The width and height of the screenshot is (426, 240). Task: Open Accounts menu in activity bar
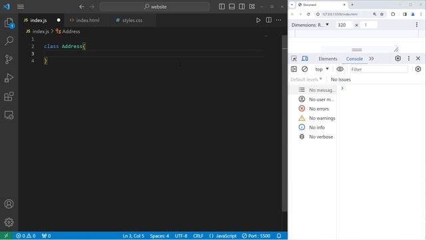point(9,204)
